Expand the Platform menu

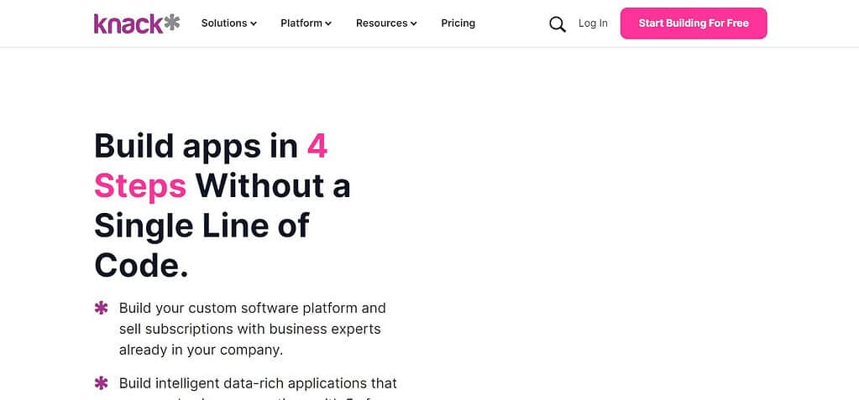[306, 23]
